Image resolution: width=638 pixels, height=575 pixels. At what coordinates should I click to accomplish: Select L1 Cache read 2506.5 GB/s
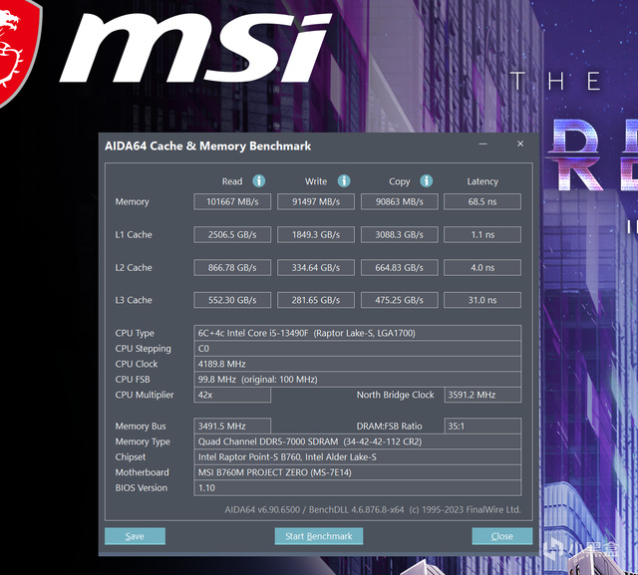coord(232,234)
